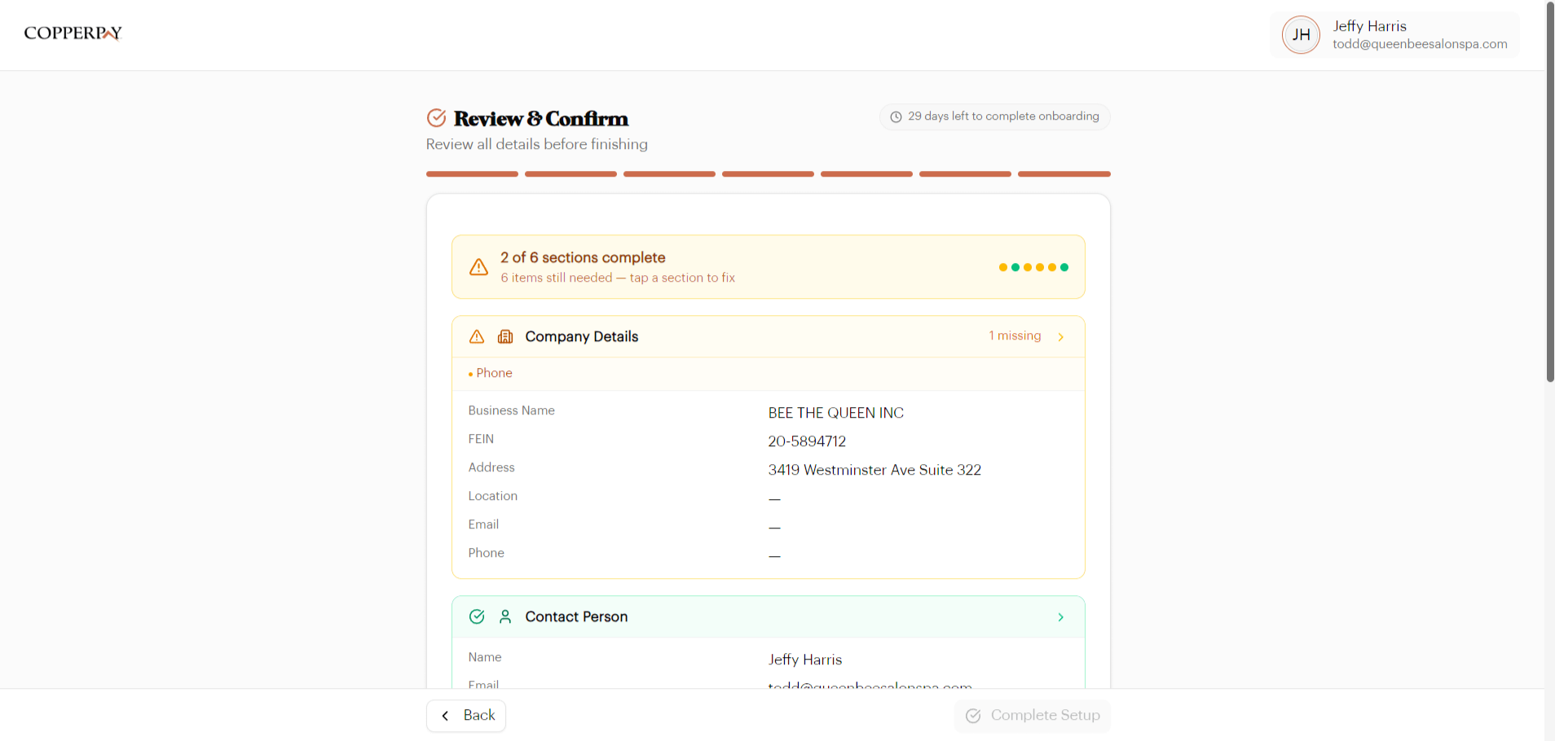
Task: Open the Contact Person section chevron
Action: [x=1060, y=617]
